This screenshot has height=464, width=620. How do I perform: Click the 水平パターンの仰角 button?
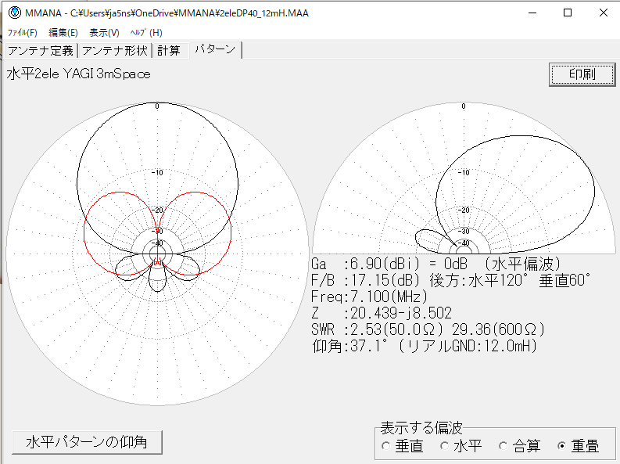tap(87, 442)
